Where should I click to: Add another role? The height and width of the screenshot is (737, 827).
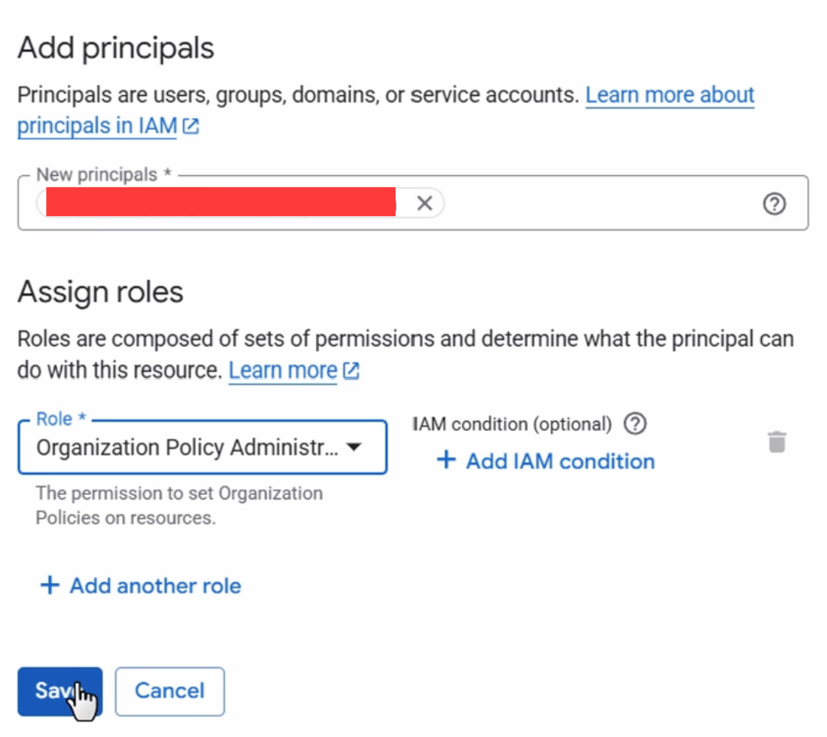(x=140, y=586)
